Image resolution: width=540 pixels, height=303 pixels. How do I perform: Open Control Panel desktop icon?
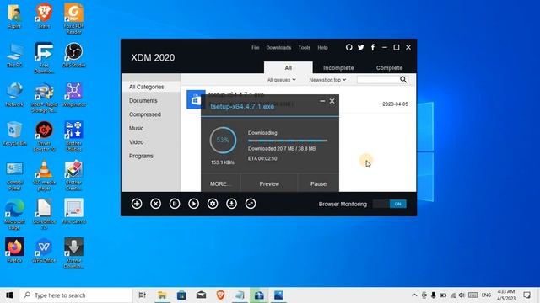14,175
